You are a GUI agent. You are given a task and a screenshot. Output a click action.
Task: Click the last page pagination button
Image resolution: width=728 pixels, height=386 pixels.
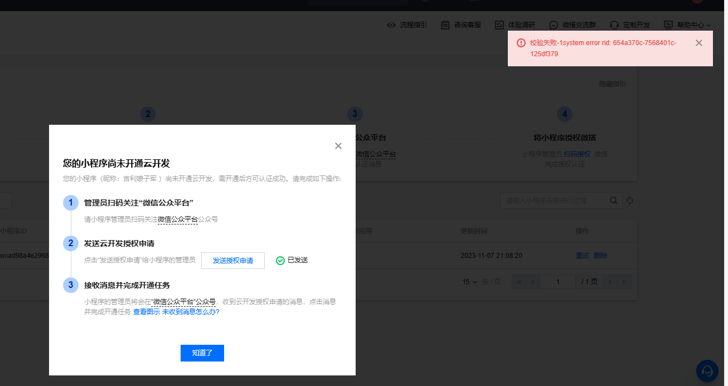click(x=624, y=282)
